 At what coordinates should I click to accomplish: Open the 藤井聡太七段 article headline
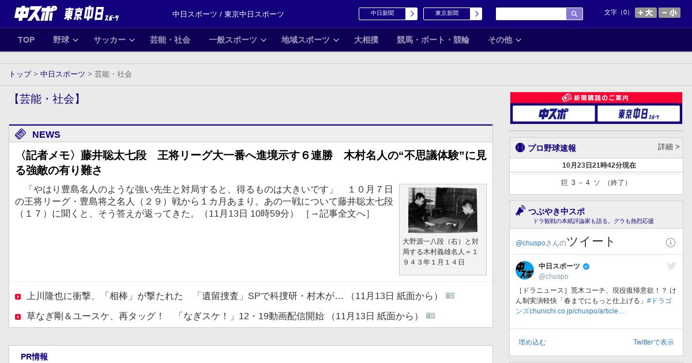(251, 162)
